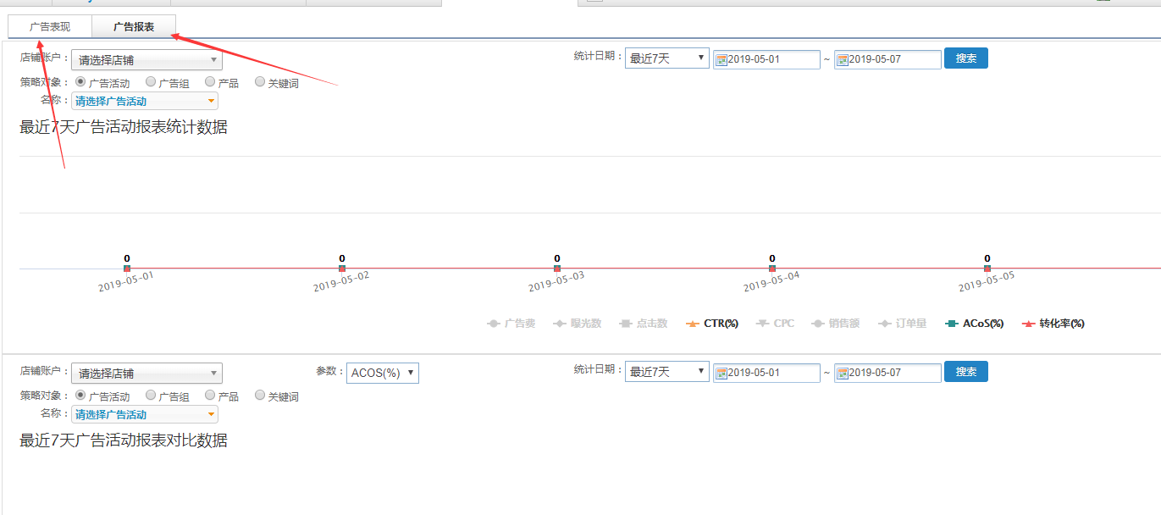
Task: Toggle the ACoS(%) legend series
Action: tap(975, 324)
